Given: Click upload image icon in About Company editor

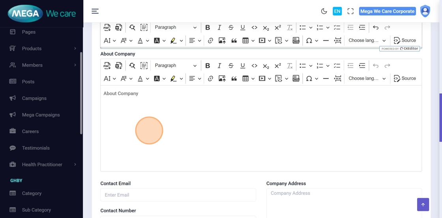Looking at the screenshot, I should 222,78.
